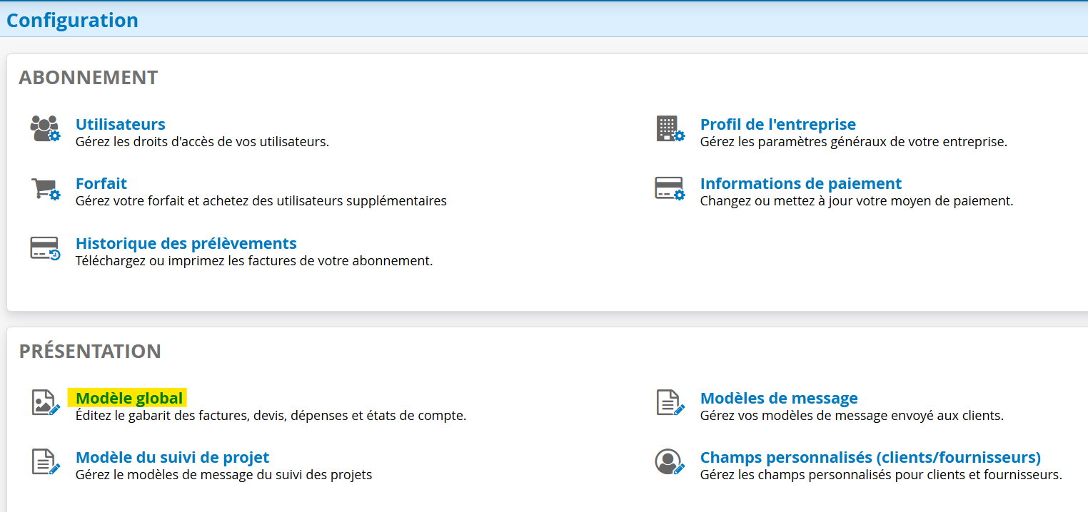Image resolution: width=1088 pixels, height=512 pixels.
Task: Open the Utilisateurs link
Action: [120, 124]
